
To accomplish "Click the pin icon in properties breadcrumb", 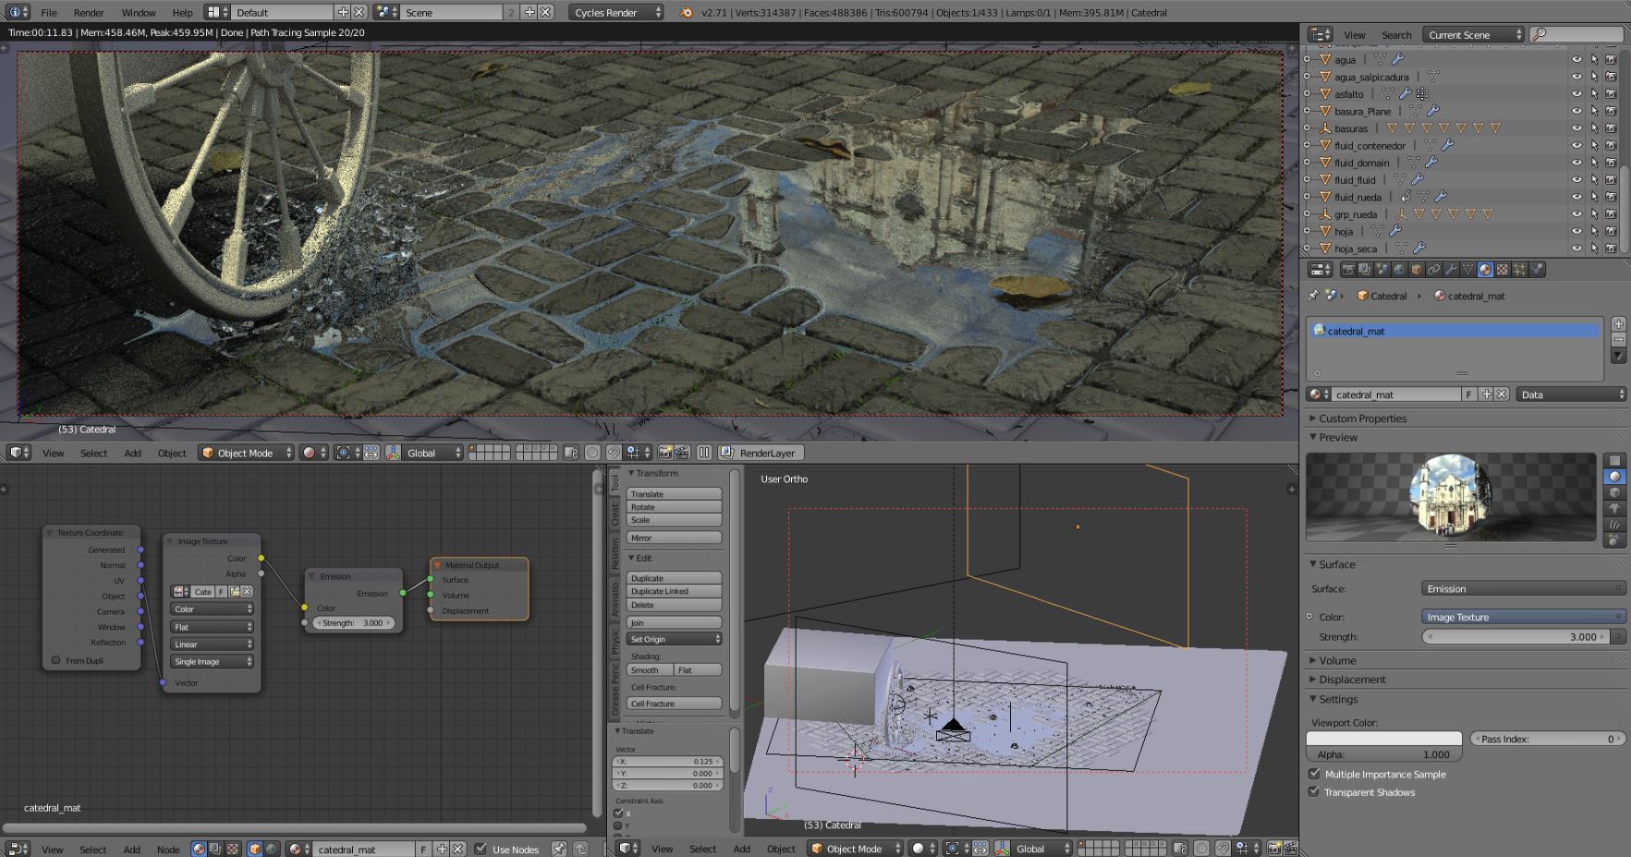I will [x=1313, y=296].
